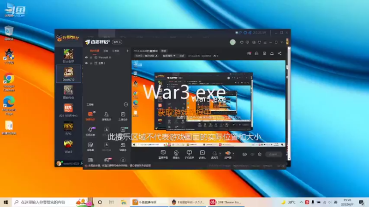
Task: Select the game icon between DotA7.0 and 9211 in the sidebar
Action: [x=68, y=92]
